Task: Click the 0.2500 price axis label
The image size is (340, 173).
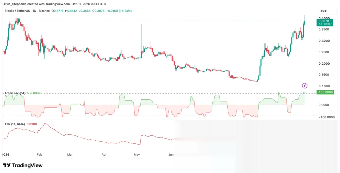Action: pos(324,52)
